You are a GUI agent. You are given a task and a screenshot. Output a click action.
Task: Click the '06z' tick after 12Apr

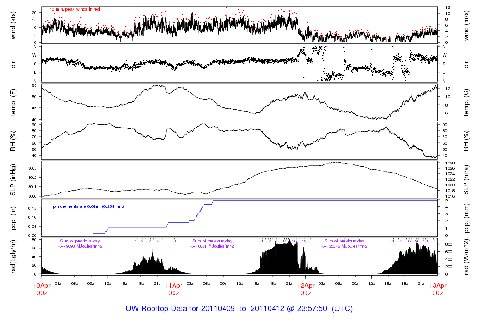coord(338,284)
